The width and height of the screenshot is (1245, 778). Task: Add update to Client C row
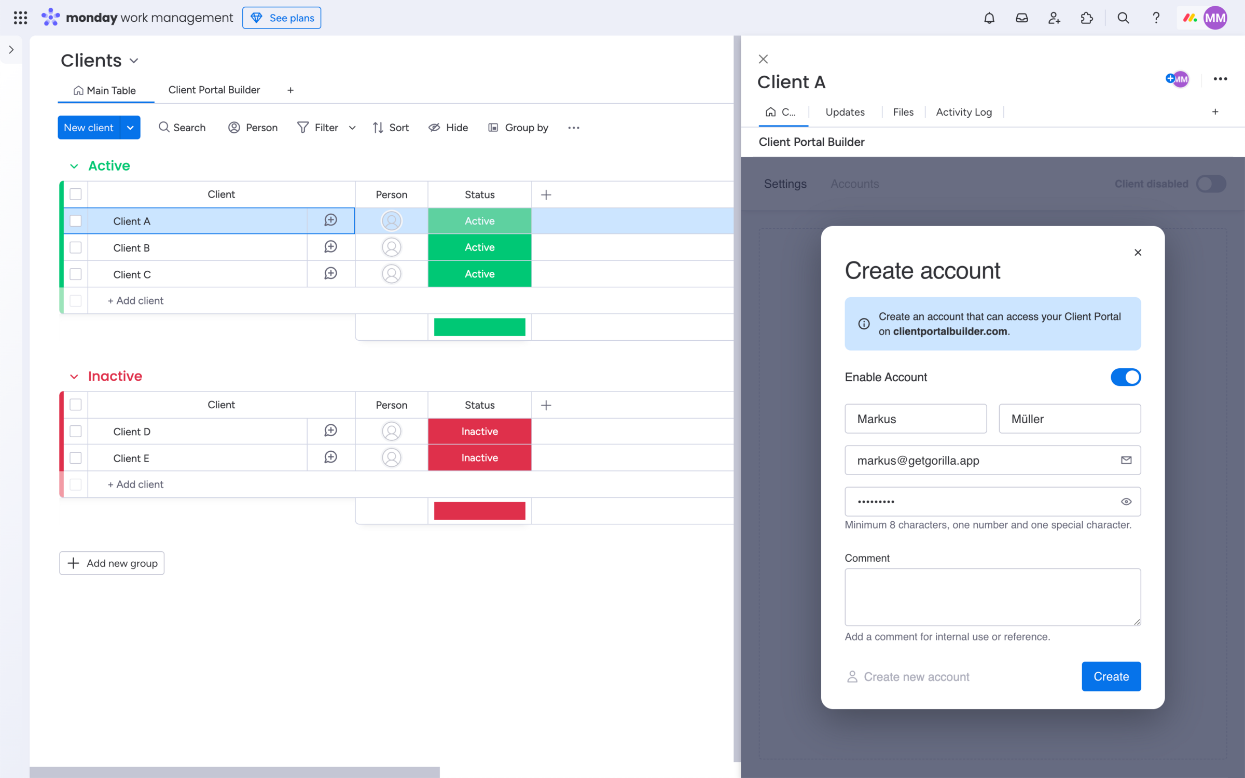coord(330,273)
